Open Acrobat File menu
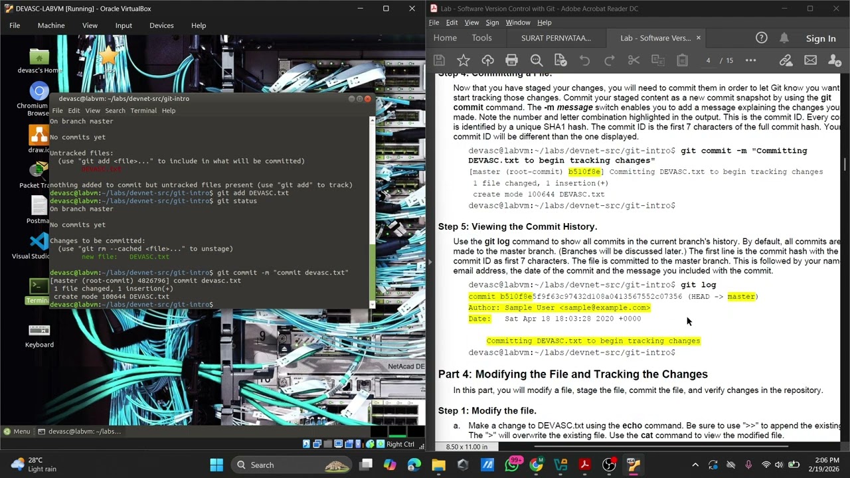This screenshot has width=850, height=478. 434,23
